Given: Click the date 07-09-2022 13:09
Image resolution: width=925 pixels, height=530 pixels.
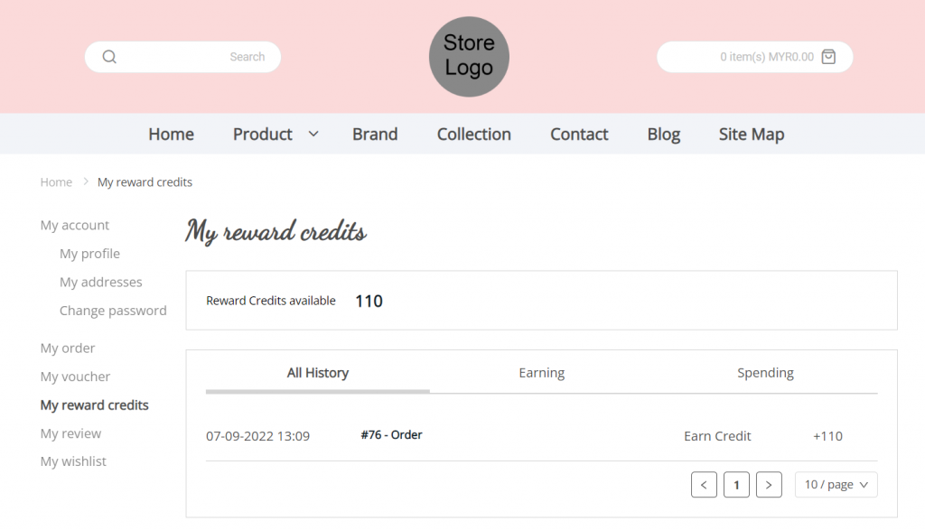Looking at the screenshot, I should (x=257, y=436).
